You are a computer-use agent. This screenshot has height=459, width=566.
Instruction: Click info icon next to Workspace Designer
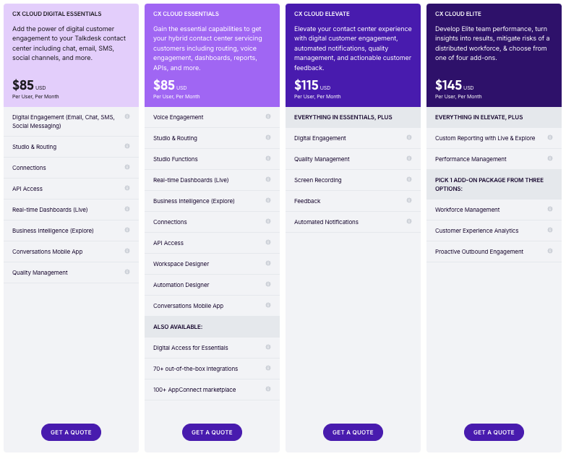(268, 263)
